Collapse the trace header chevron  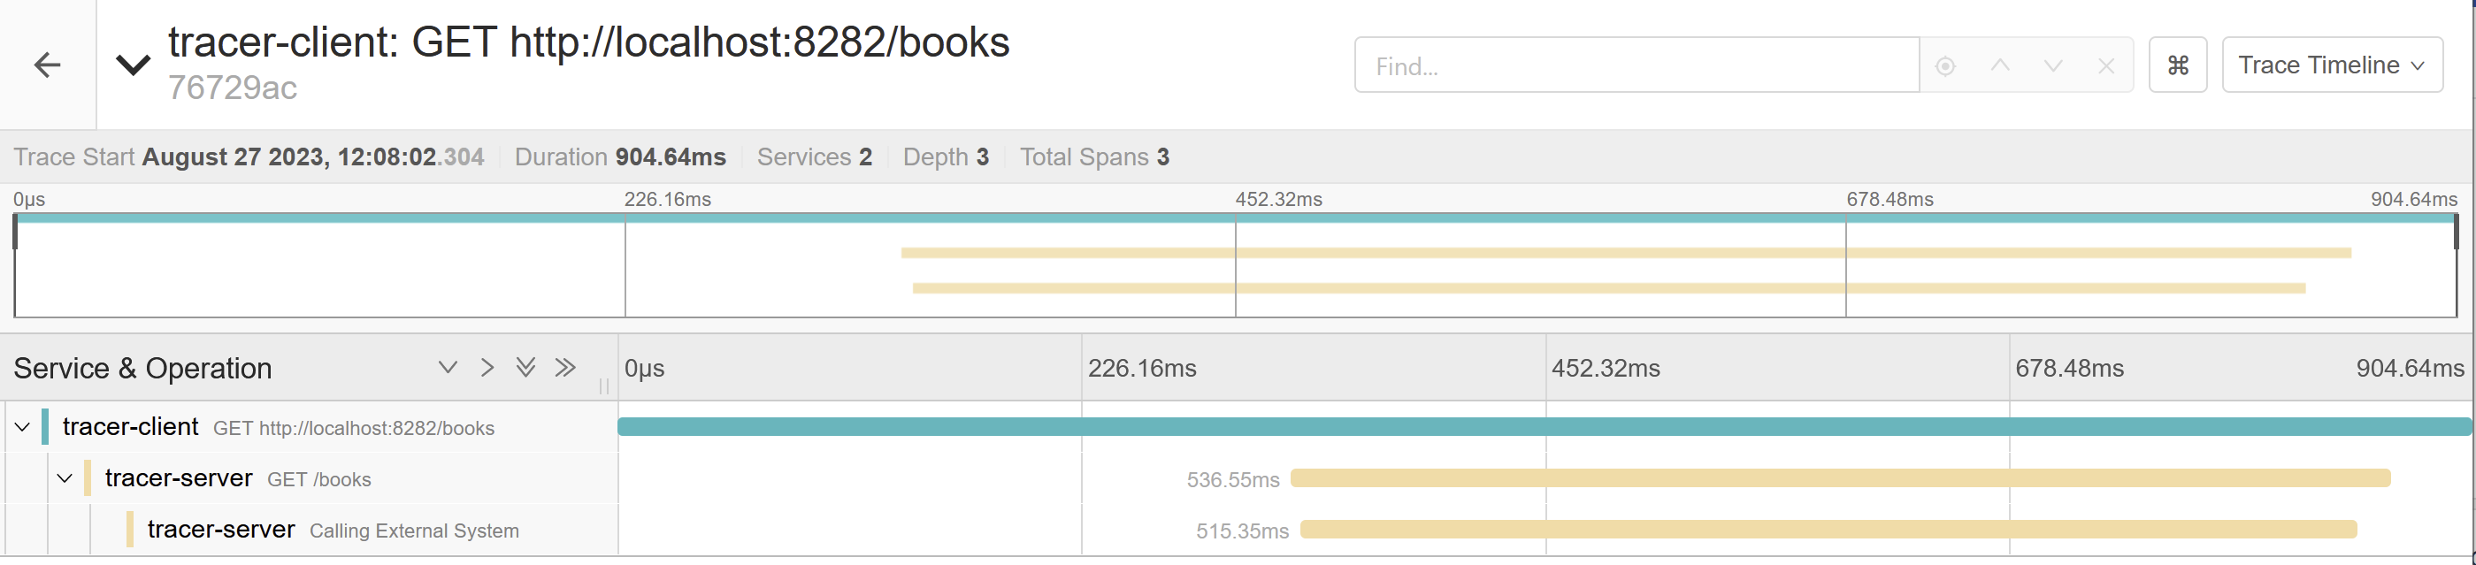pyautogui.click(x=133, y=65)
